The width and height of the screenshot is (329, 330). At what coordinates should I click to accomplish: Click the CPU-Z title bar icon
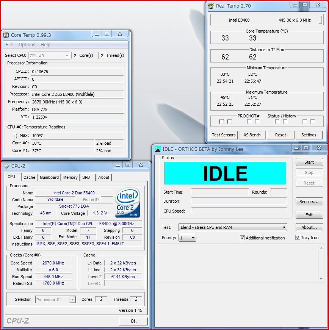coord(6,166)
